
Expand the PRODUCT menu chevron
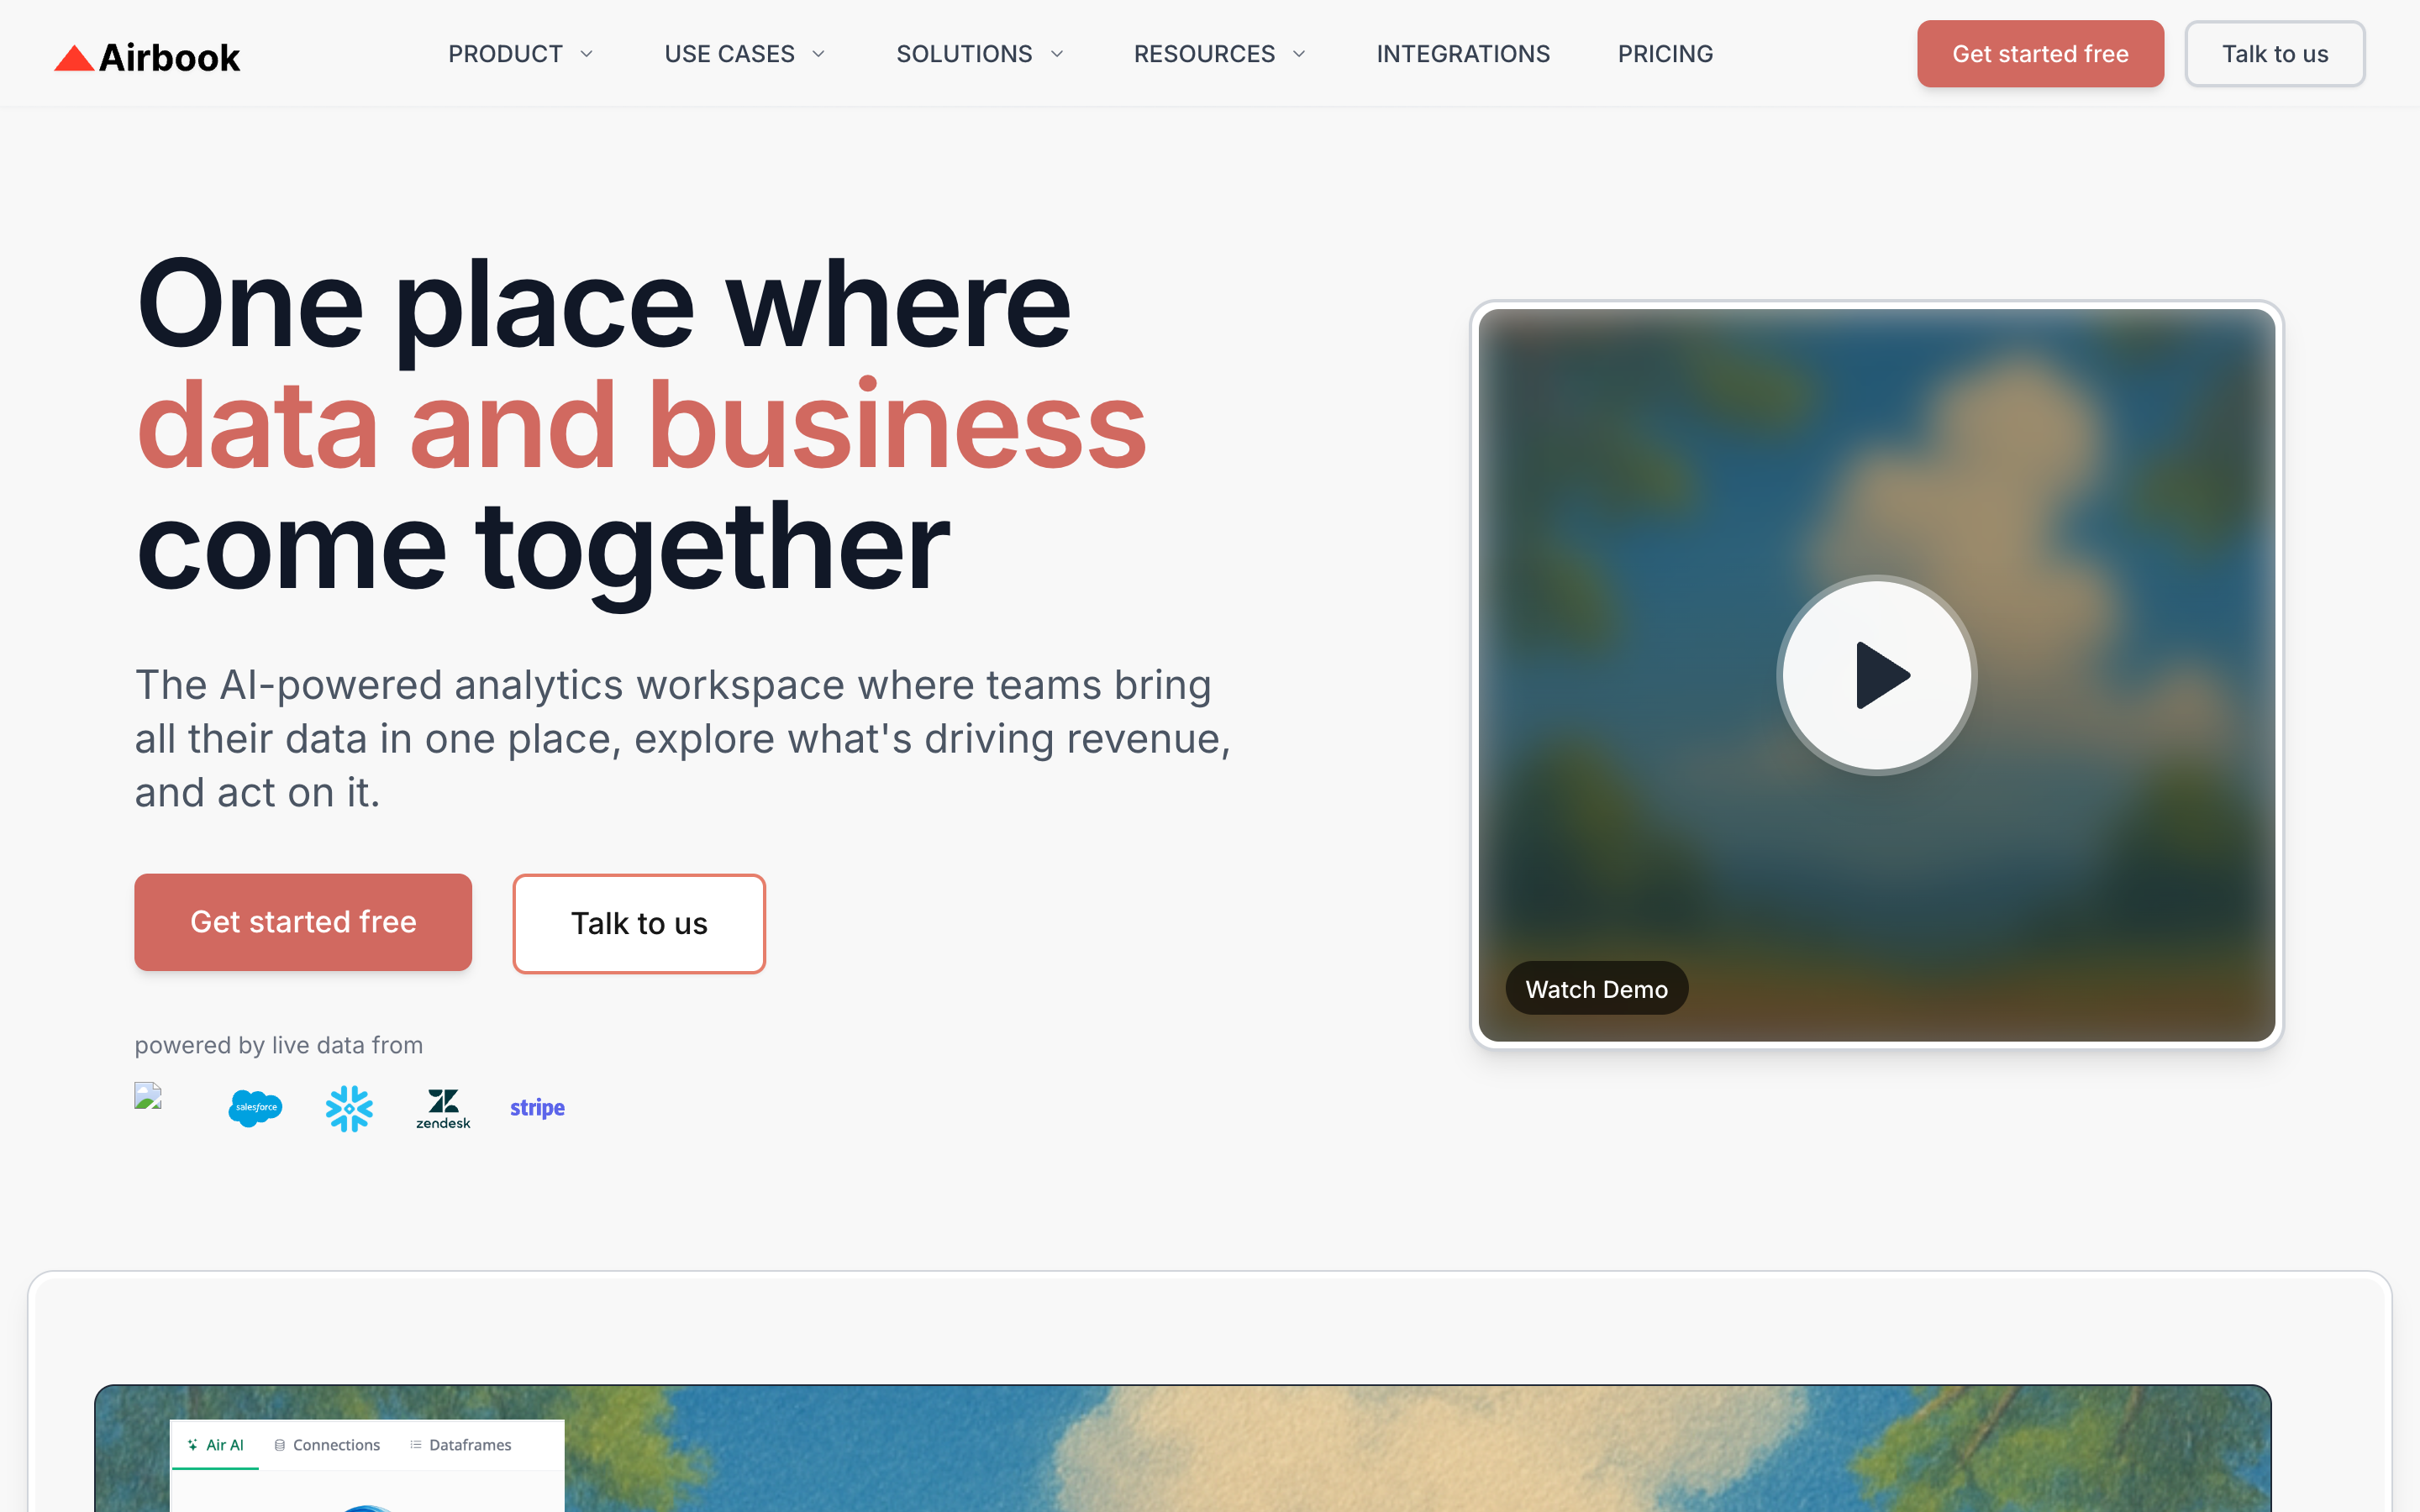tap(586, 54)
